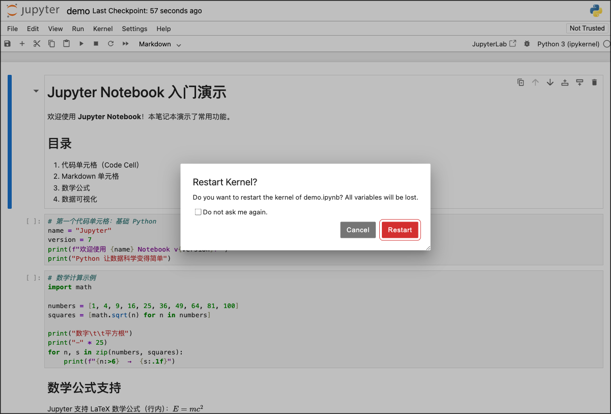Open the Markdown cell type dropdown
611x414 pixels.
click(x=159, y=44)
